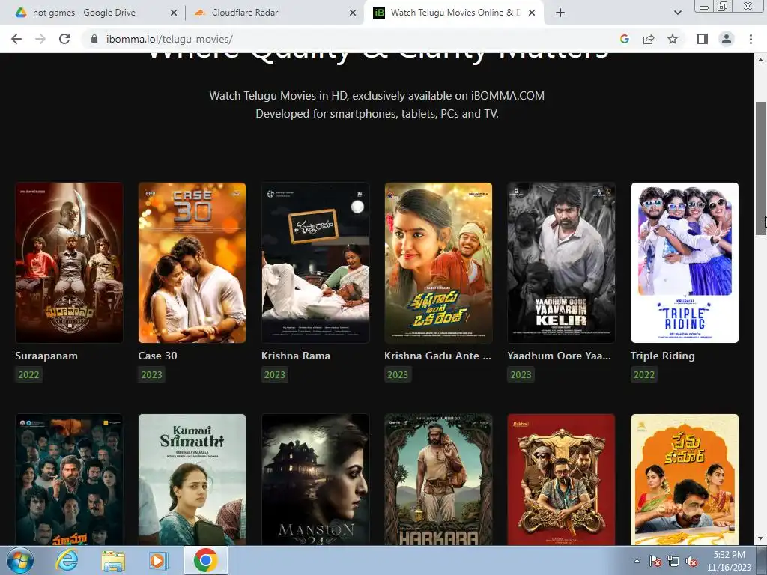Click the Chrome taskbar button

(206, 560)
